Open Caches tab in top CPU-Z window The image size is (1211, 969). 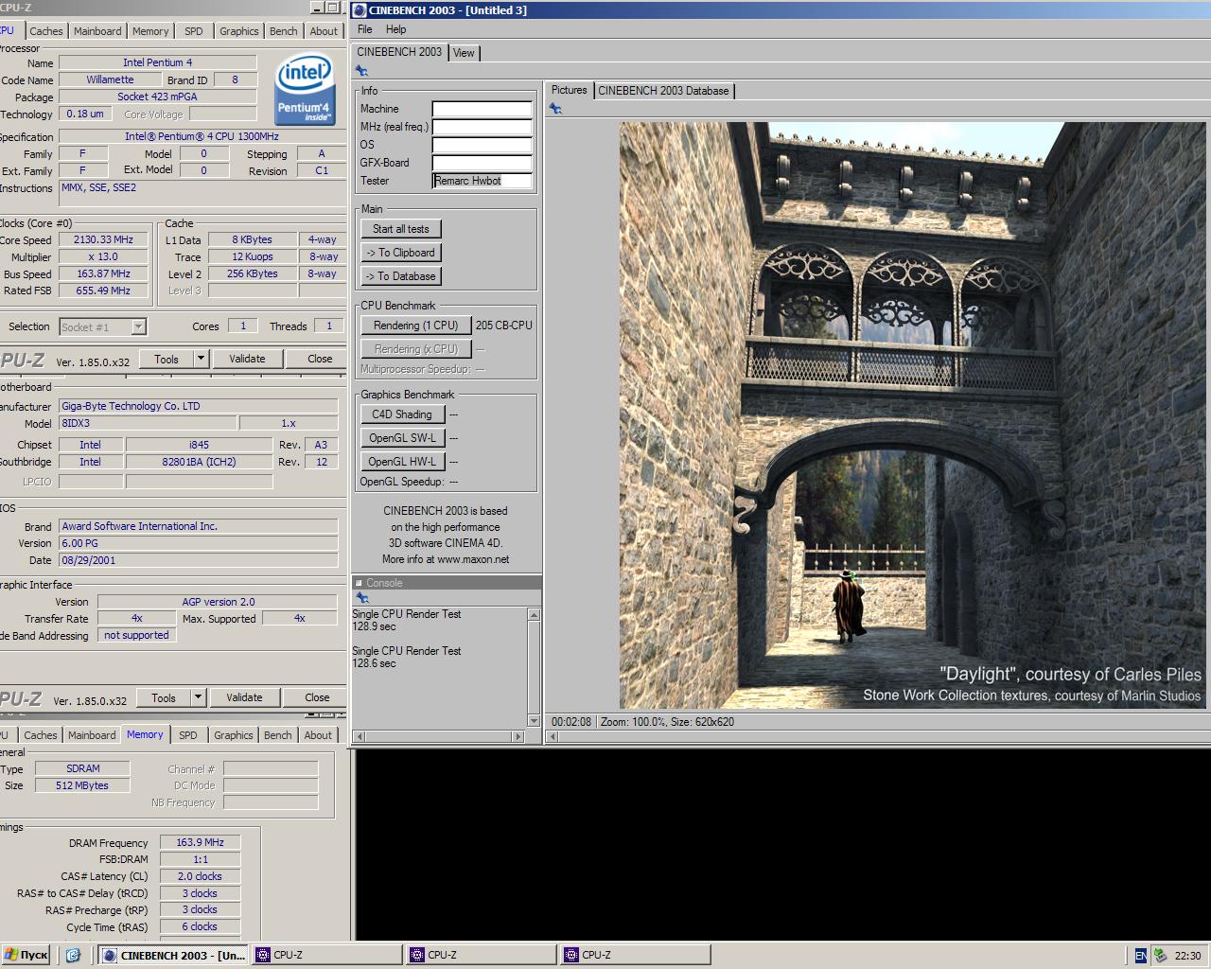pos(45,31)
